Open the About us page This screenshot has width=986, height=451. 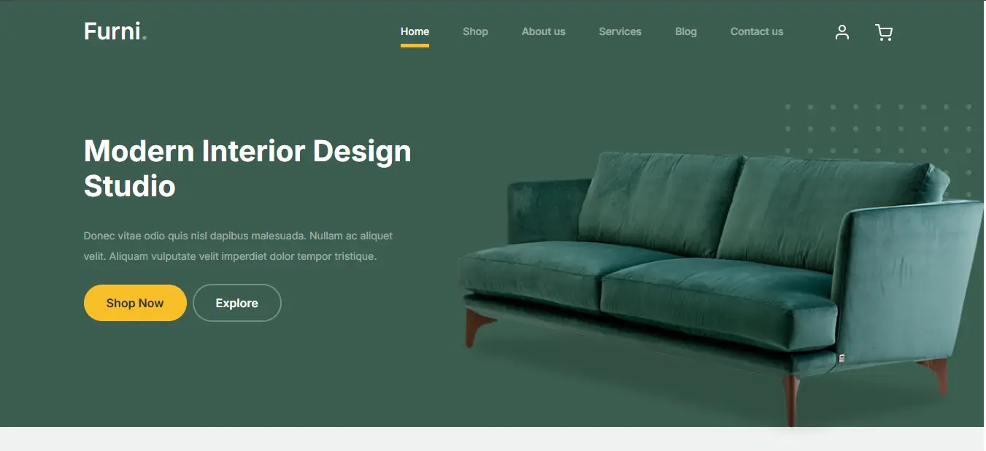pyautogui.click(x=543, y=31)
